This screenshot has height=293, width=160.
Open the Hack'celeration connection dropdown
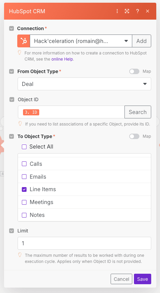(x=81, y=41)
